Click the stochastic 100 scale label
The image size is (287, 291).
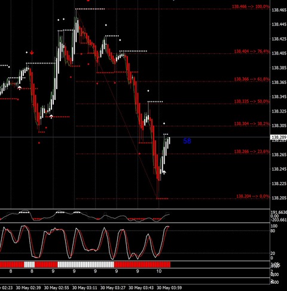(x=274, y=226)
